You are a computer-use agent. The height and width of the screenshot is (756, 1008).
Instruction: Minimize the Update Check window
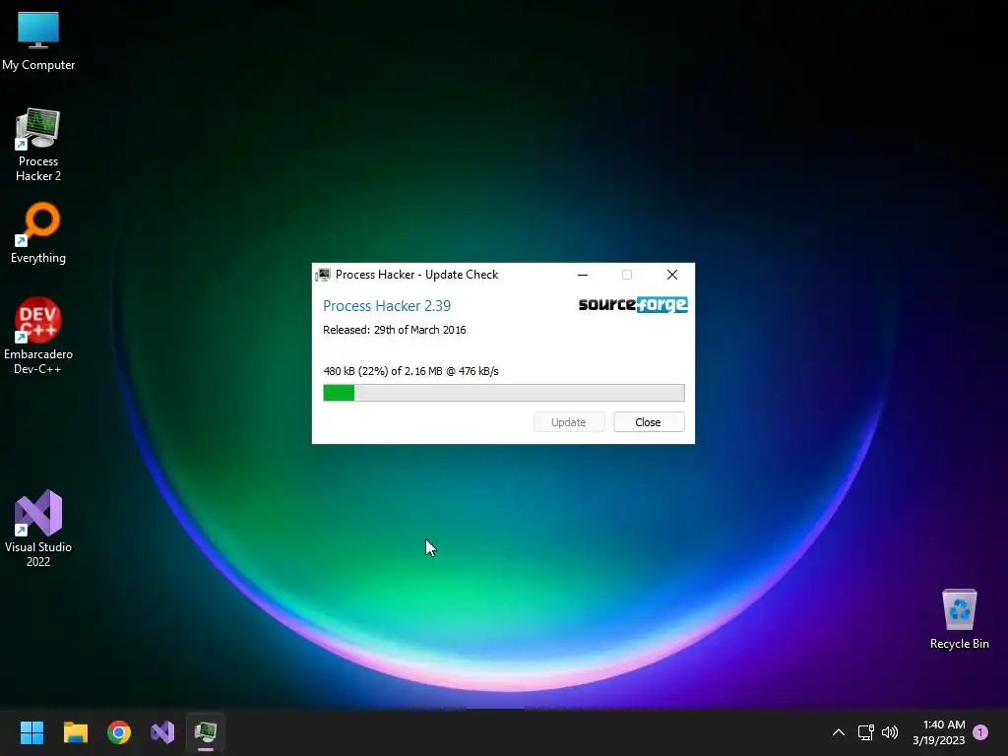tap(583, 276)
